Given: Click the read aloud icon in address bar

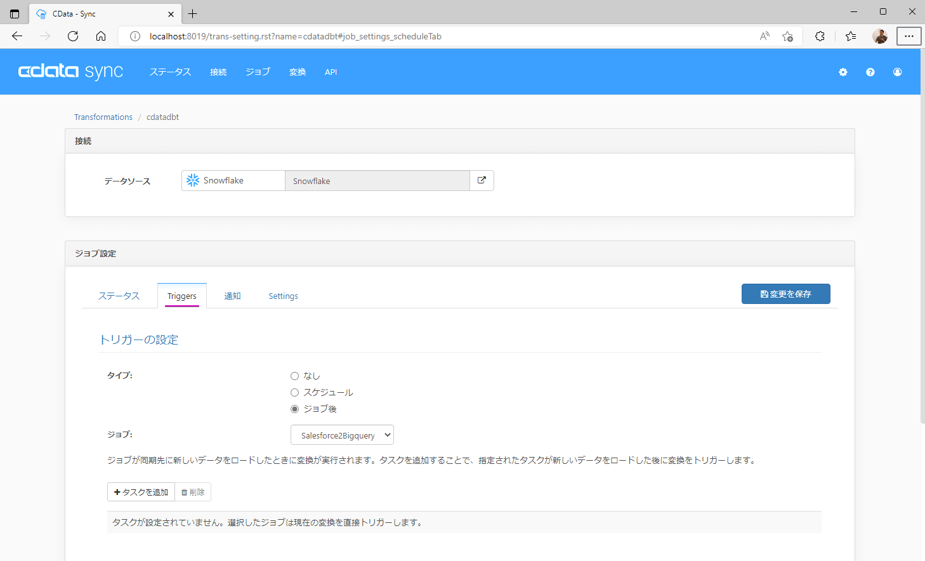Looking at the screenshot, I should [x=764, y=36].
